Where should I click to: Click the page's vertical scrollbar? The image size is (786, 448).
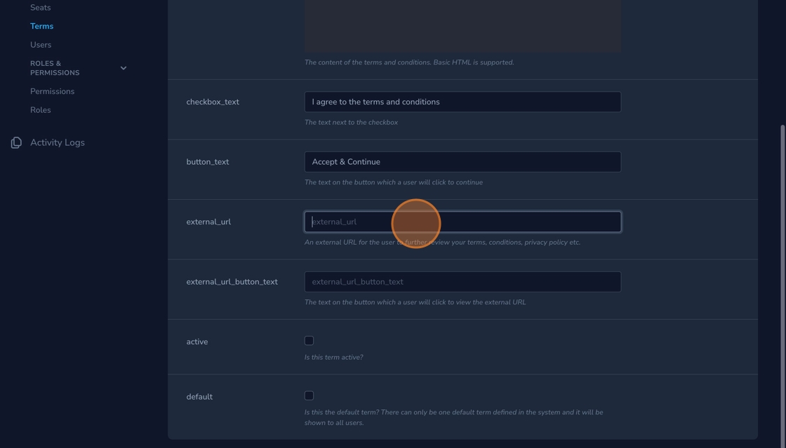782,280
